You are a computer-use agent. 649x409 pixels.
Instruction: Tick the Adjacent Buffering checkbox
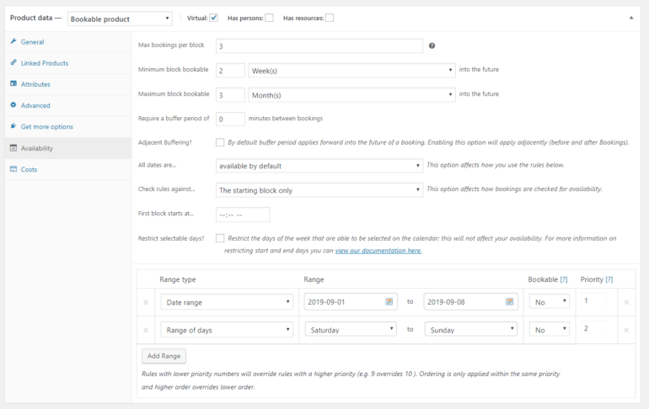tap(220, 142)
